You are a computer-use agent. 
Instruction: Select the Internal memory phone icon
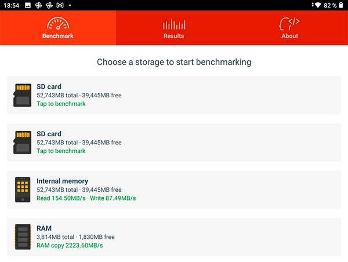22,190
